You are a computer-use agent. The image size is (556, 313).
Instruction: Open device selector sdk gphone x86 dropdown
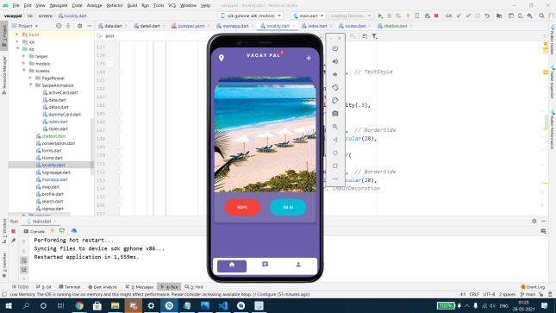(251, 16)
